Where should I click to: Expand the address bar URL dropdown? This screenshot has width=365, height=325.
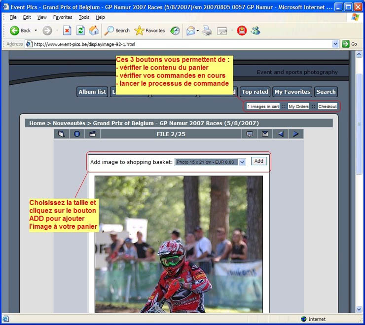(335, 44)
